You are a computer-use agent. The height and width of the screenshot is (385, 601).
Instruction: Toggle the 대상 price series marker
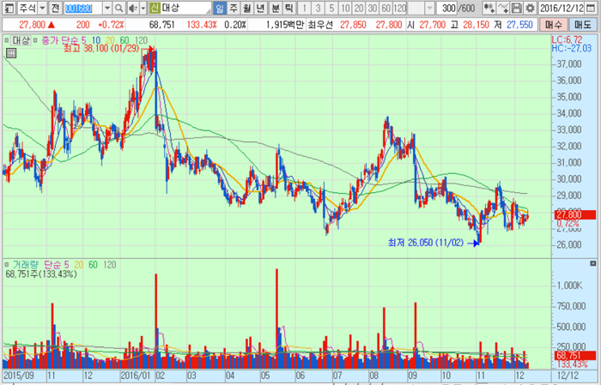(7, 39)
